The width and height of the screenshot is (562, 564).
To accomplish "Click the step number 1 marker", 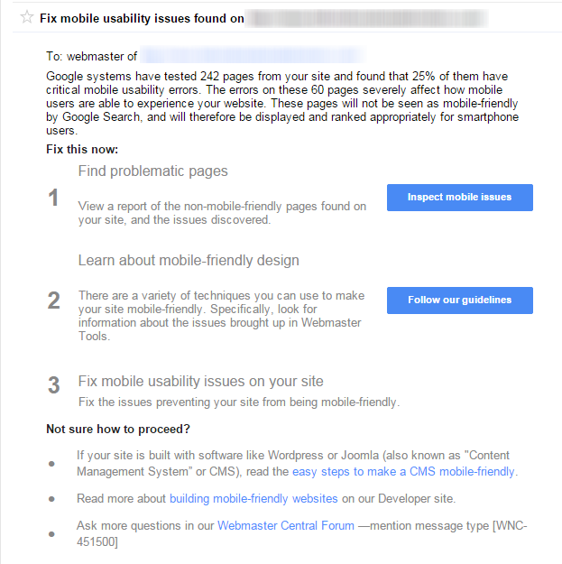I will click(54, 198).
